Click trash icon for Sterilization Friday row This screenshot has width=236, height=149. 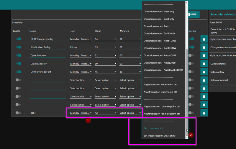click(204, 47)
